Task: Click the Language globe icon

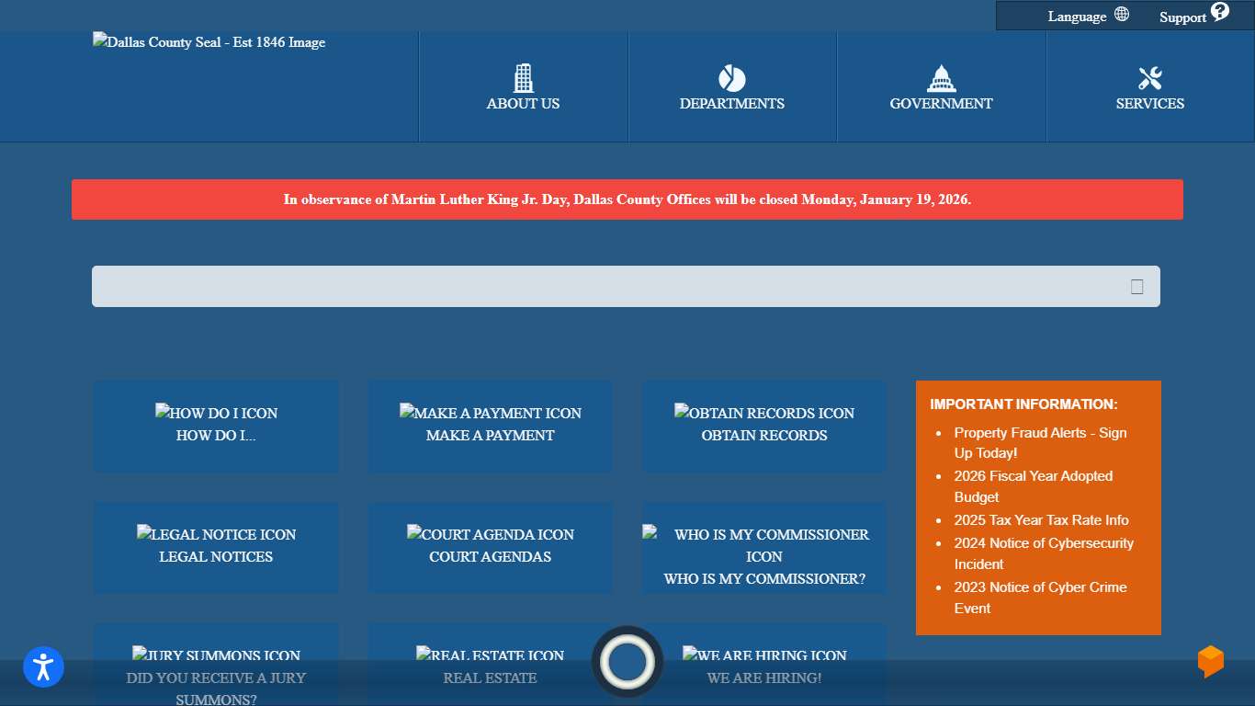Action: tap(1122, 15)
